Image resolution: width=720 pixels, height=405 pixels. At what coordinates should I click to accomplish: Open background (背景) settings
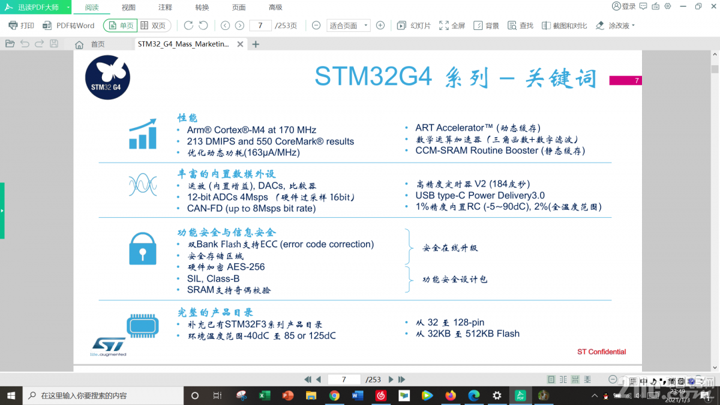(x=486, y=26)
